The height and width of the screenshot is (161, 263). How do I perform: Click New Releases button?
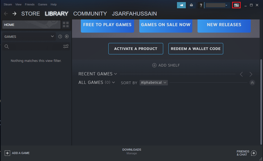(224, 26)
